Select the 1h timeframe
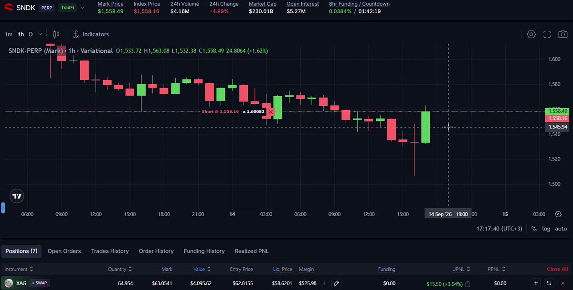 coord(21,34)
